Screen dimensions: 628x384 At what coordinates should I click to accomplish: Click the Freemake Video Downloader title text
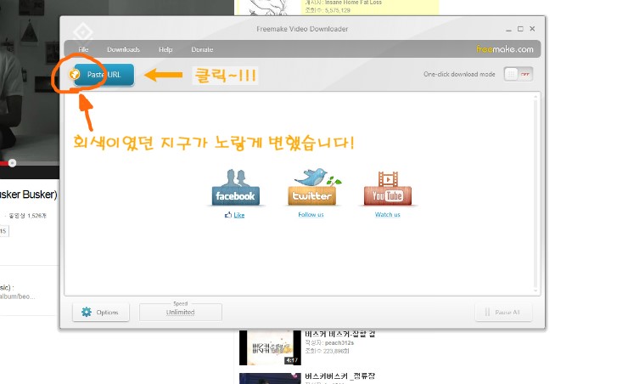(302, 29)
